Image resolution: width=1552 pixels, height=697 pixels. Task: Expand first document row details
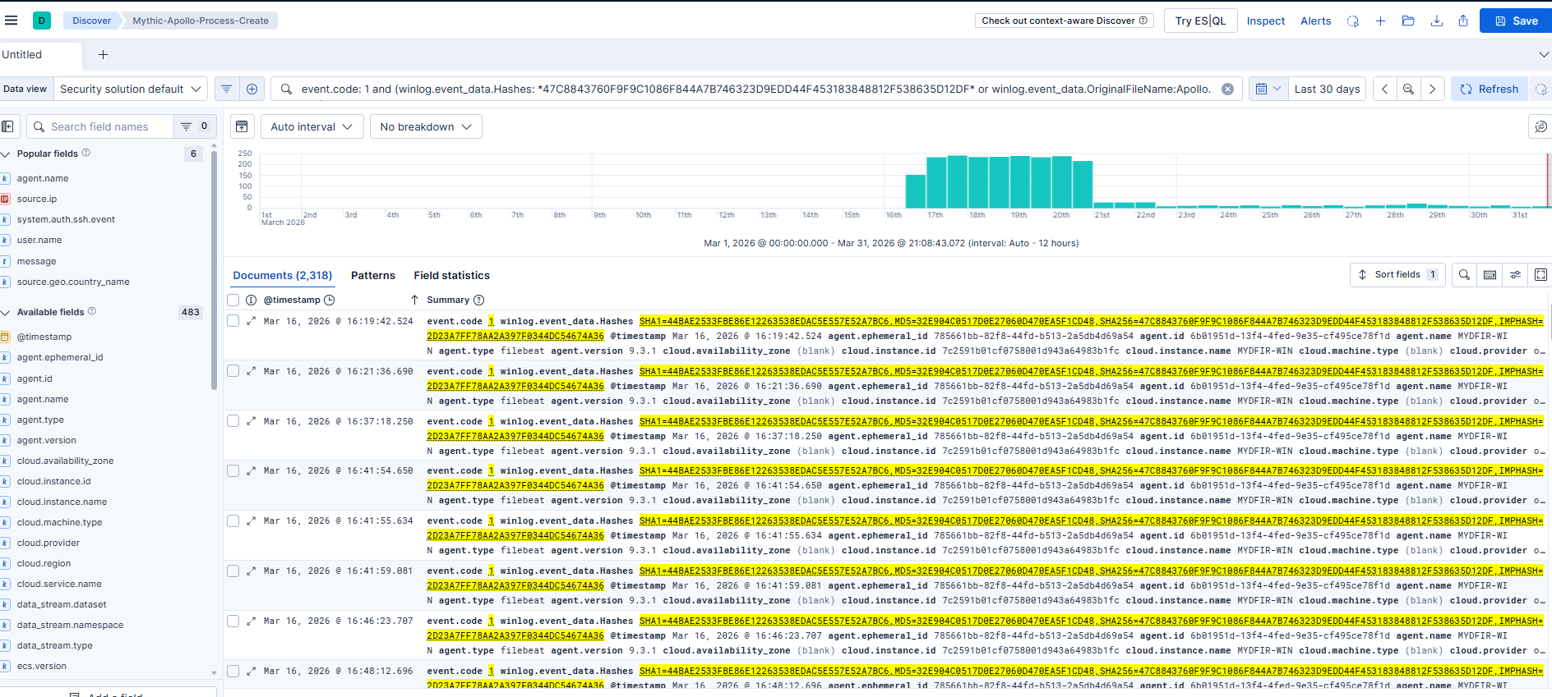tap(252, 321)
